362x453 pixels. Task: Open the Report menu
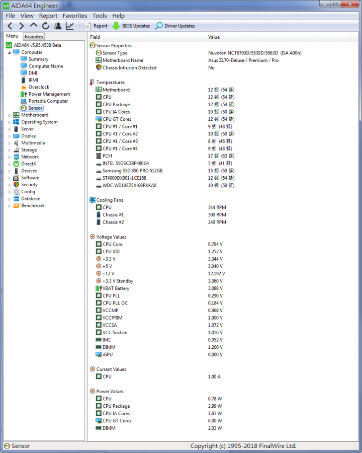tap(48, 16)
